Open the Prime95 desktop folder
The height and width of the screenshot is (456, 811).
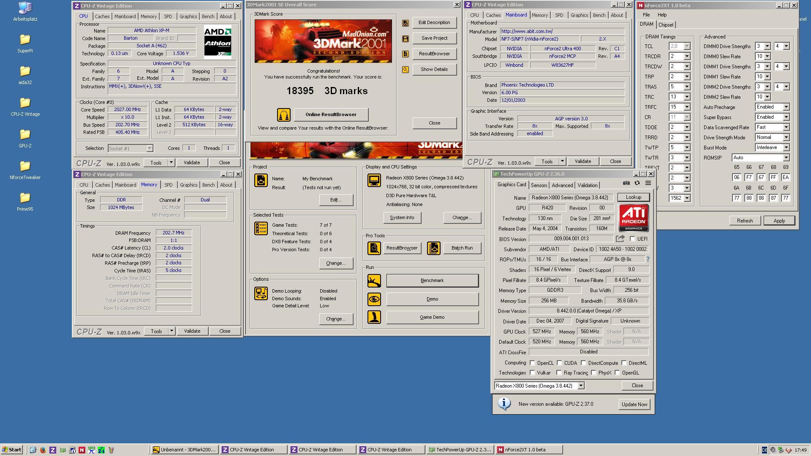click(x=25, y=198)
